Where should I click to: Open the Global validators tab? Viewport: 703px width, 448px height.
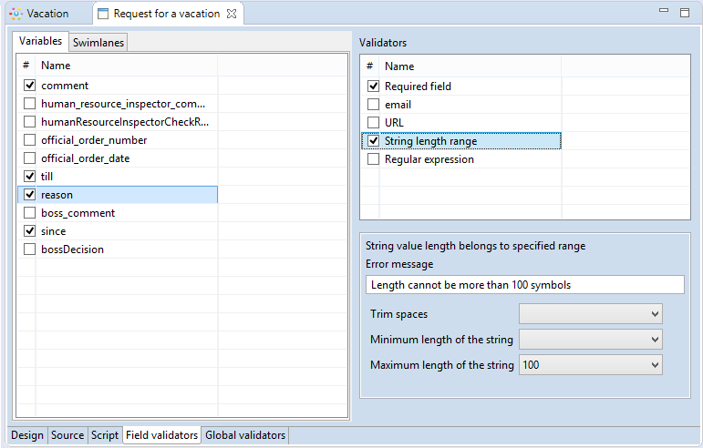click(245, 435)
